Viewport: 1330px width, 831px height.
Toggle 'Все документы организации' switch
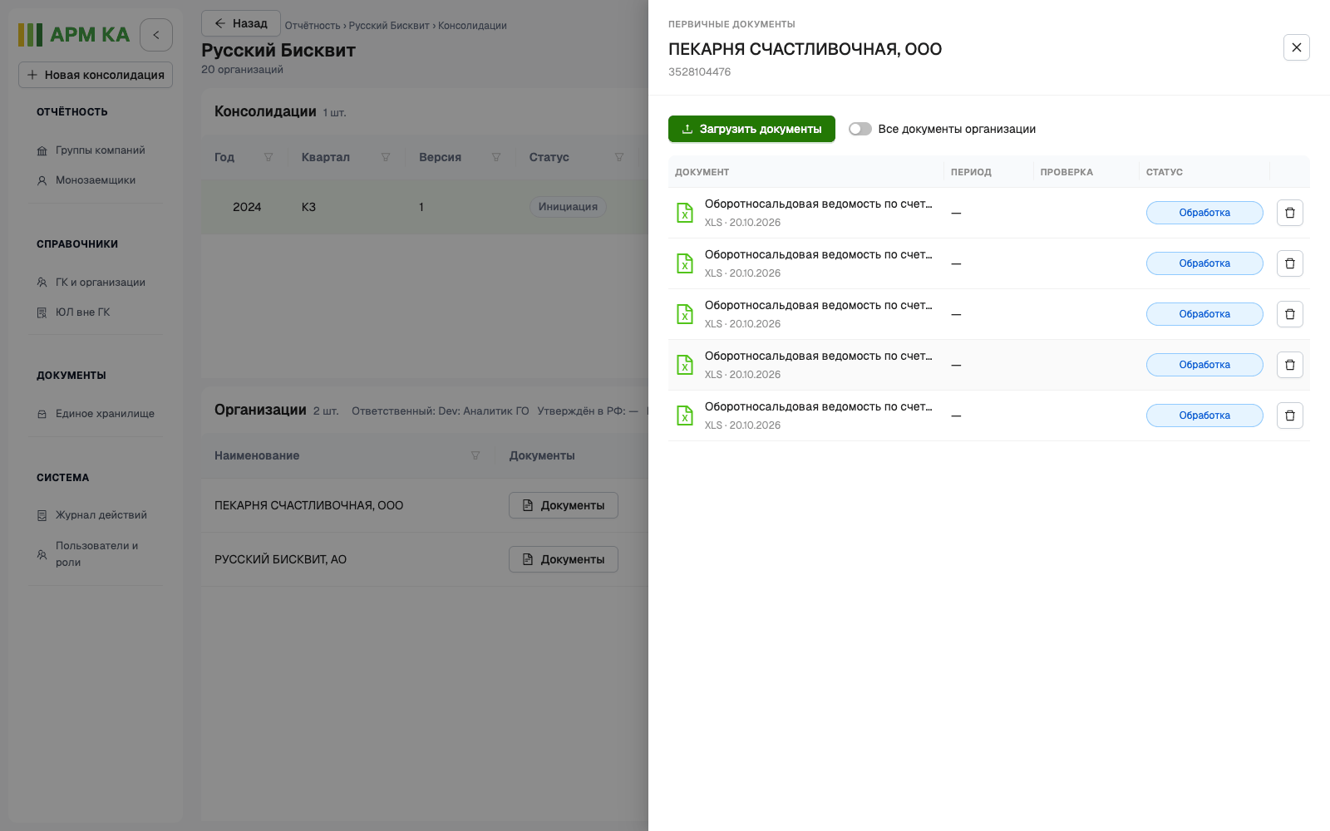click(860, 129)
